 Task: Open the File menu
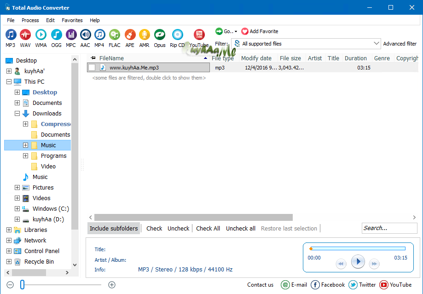[x=11, y=20]
